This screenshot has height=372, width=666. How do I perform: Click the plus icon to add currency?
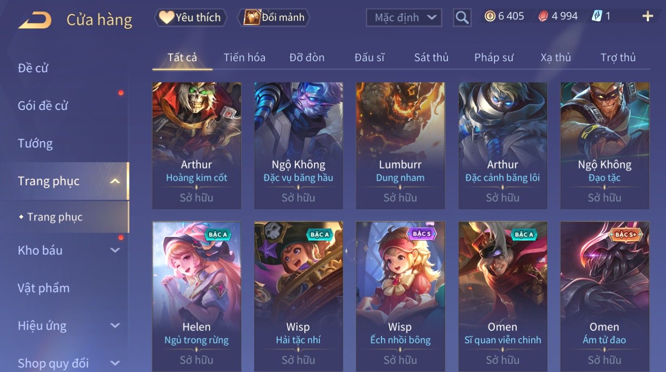point(648,16)
